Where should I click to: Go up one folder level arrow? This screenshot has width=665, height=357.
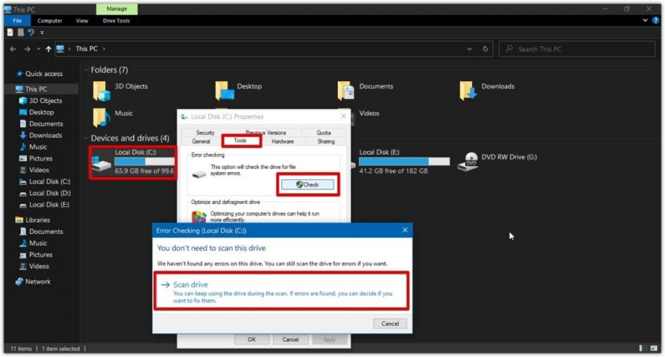(x=49, y=49)
